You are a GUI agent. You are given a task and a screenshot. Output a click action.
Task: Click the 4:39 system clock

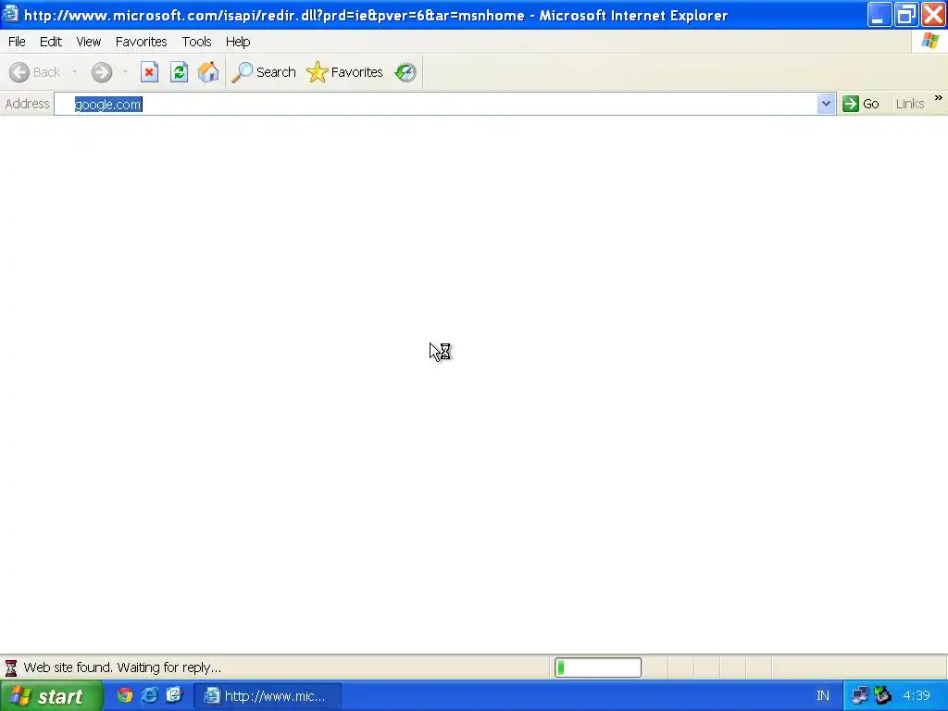(x=916, y=696)
